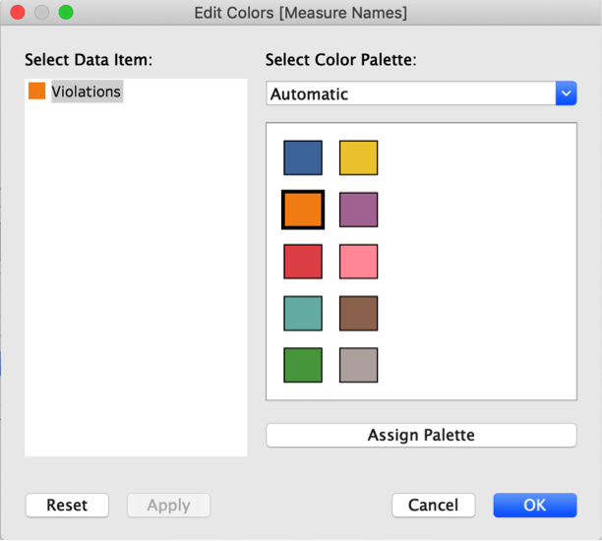Pick the blue color swatch
Screen dimensions: 602x541
point(302,157)
